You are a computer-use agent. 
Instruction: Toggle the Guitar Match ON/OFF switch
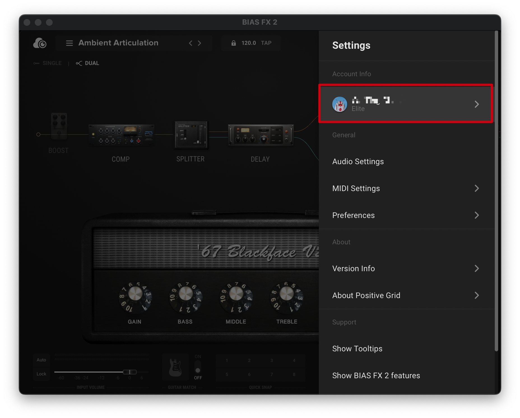198,367
